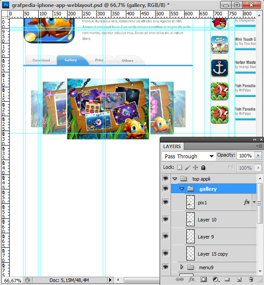264x285 pixels.
Task: Hide the top appli group
Action: [x=165, y=178]
